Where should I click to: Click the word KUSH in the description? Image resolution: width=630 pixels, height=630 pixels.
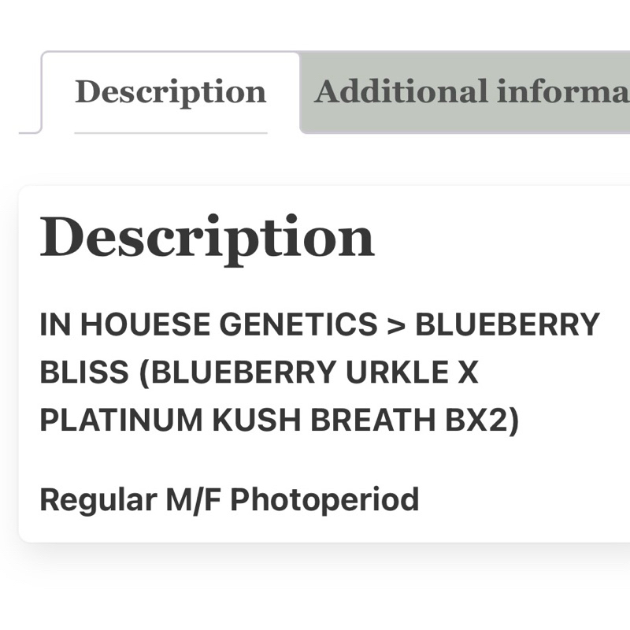[x=257, y=420]
